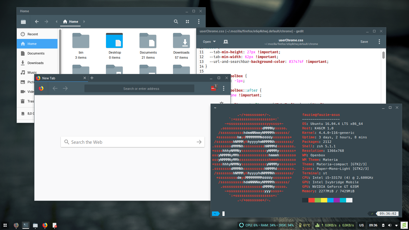This screenshot has width=409, height=230.
Task: Click the left path bar arrow in Files
Action: 57,22
